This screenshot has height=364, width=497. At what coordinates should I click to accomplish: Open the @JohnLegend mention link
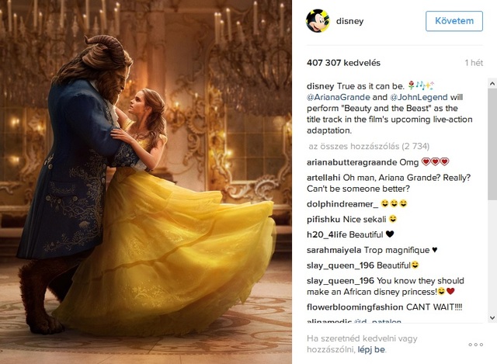click(419, 97)
